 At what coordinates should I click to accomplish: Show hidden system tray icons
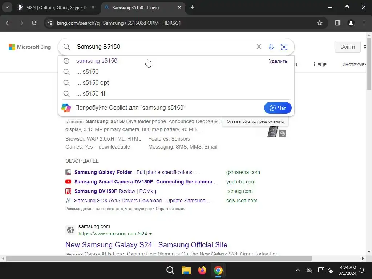point(298,270)
